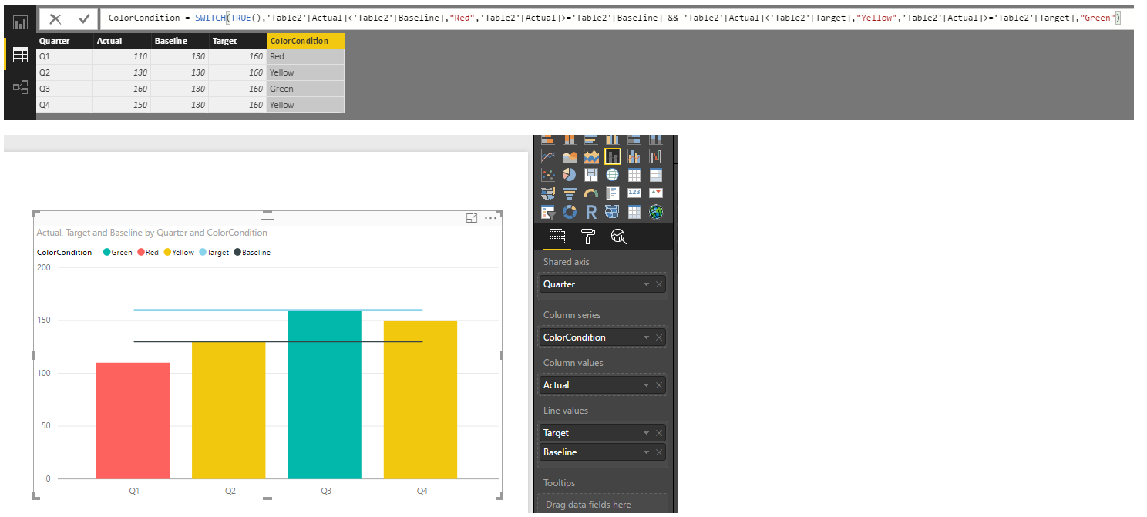Expand ColorCondition field dropdown in Column series
The image size is (1147, 517).
click(646, 337)
